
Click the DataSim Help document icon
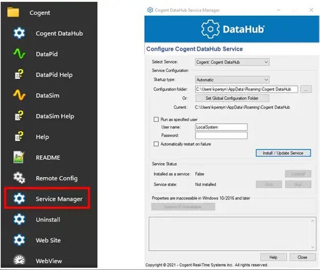point(19,116)
